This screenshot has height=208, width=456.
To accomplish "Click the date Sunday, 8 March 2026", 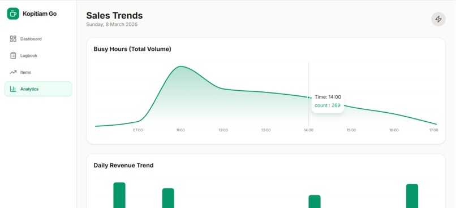I will click(x=112, y=25).
